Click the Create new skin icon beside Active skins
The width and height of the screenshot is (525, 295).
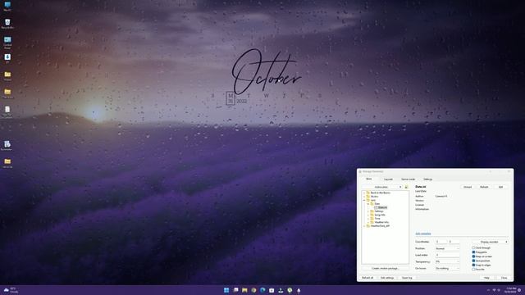click(406, 187)
